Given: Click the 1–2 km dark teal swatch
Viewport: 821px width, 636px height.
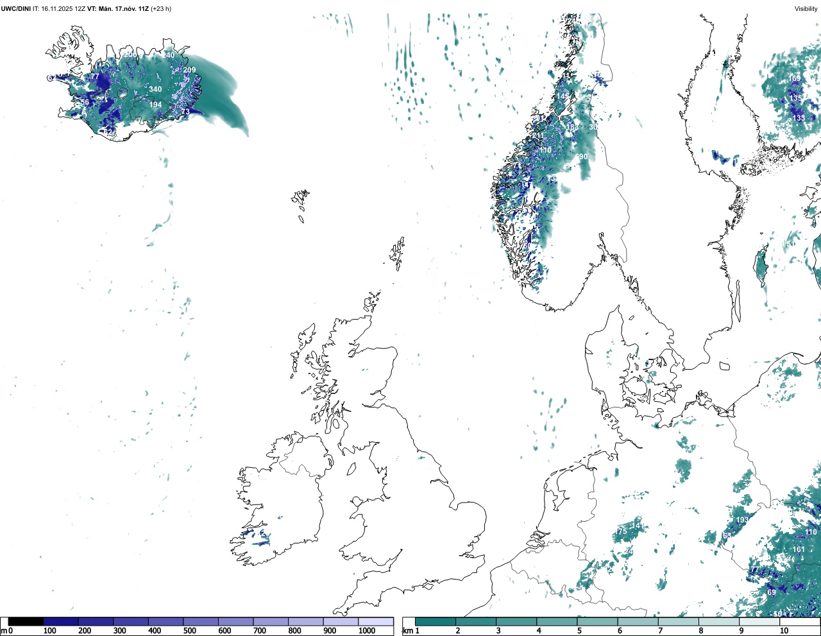Looking at the screenshot, I should pos(436,622).
